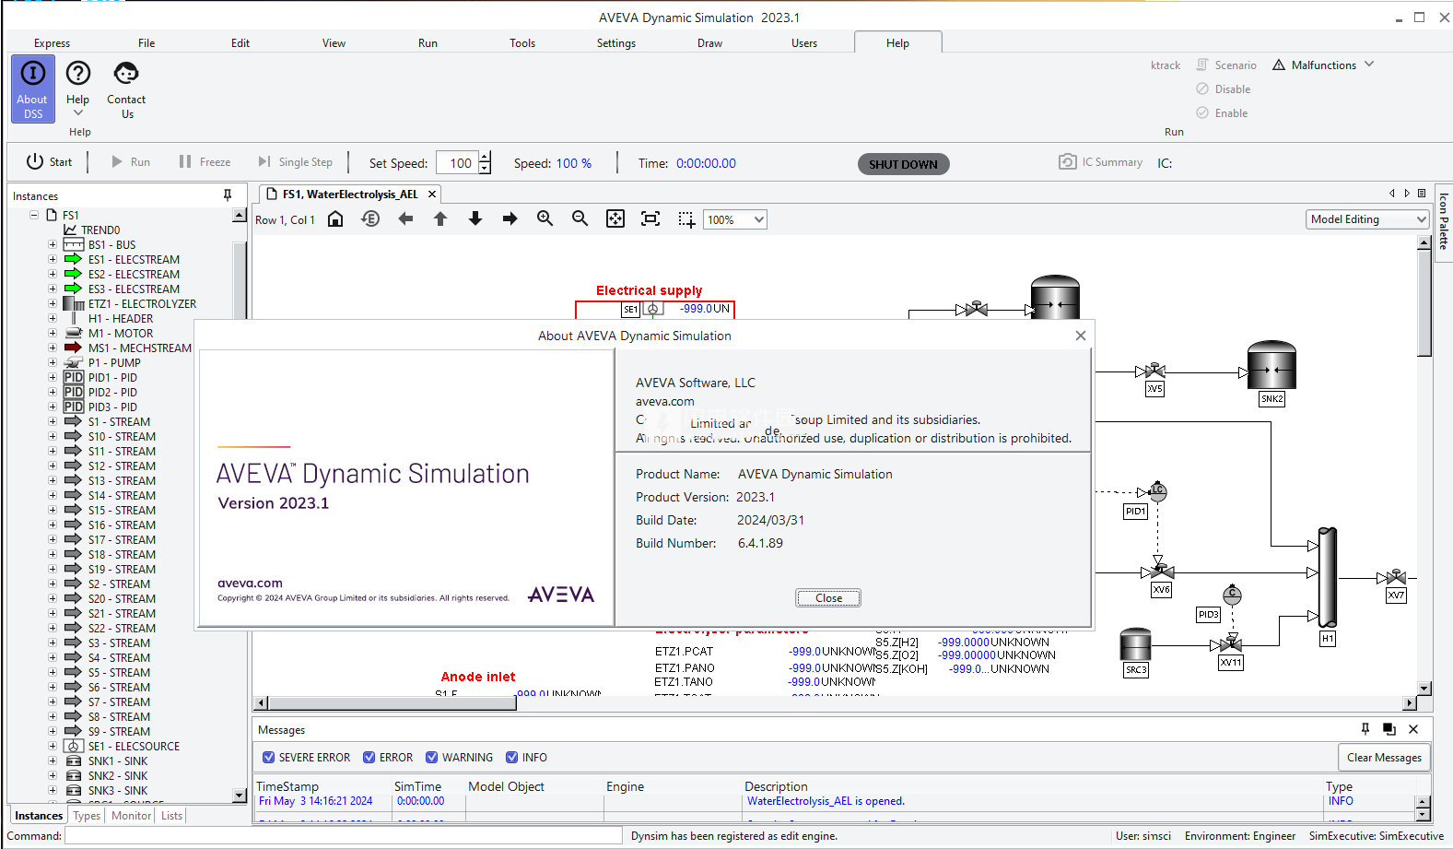Pin the Instances panel
Image resolution: width=1453 pixels, height=849 pixels.
tap(228, 195)
